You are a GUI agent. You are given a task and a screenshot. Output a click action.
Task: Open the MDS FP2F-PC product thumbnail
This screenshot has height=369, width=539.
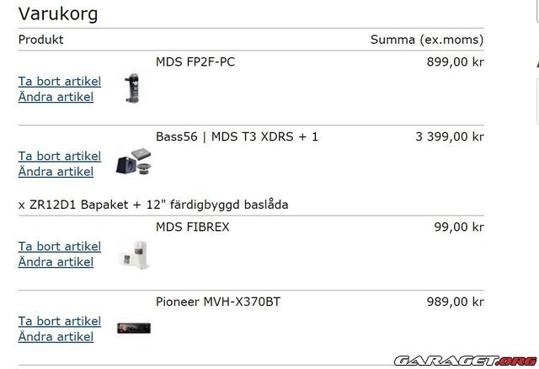coord(132,88)
